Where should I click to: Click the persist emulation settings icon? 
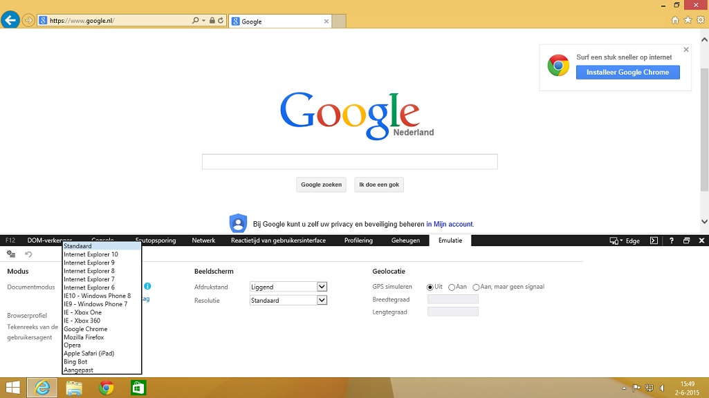point(11,254)
